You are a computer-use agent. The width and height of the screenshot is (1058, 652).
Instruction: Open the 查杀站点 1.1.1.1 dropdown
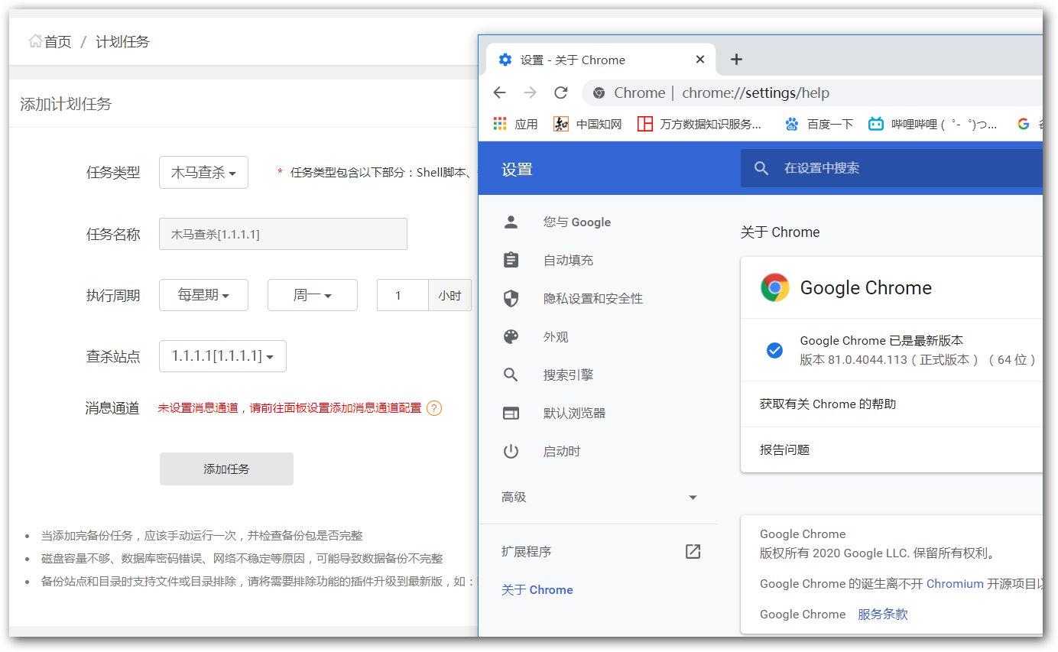click(x=222, y=356)
